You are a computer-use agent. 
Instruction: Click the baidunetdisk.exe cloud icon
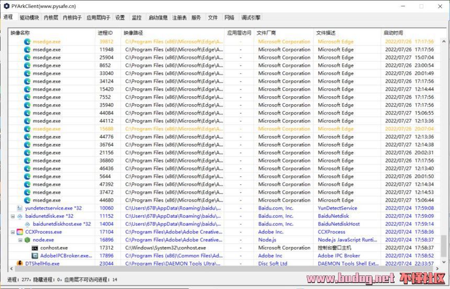point(19,216)
